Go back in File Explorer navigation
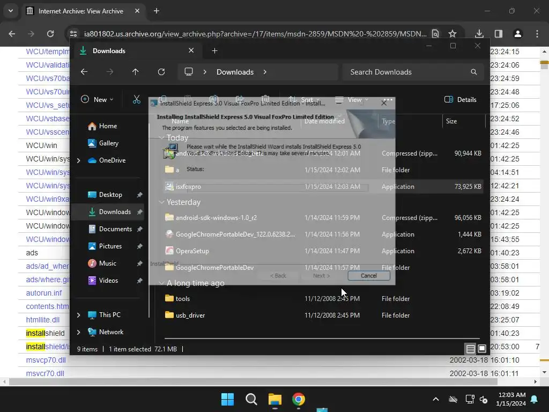 point(84,72)
